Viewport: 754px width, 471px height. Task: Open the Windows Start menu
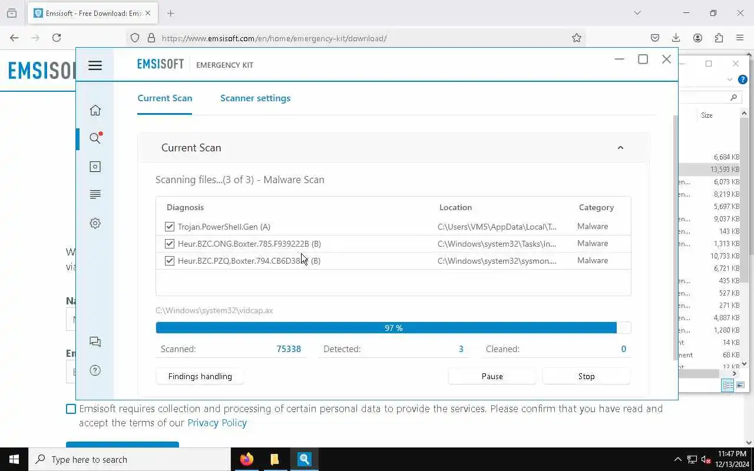14,459
